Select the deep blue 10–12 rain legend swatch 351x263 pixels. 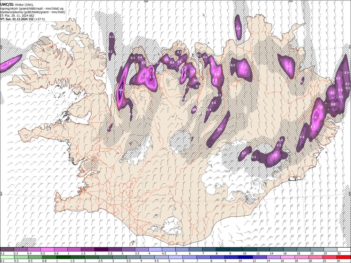pos(245,257)
